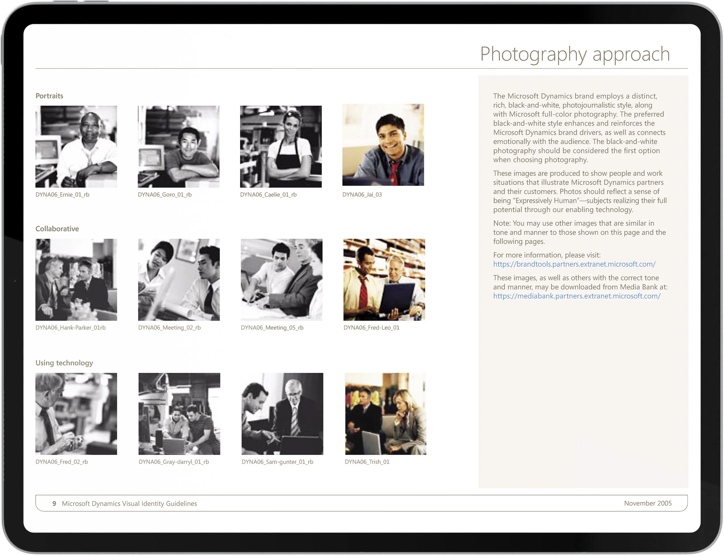Click the color DYNA06_Jai_03 portrait

(x=383, y=145)
